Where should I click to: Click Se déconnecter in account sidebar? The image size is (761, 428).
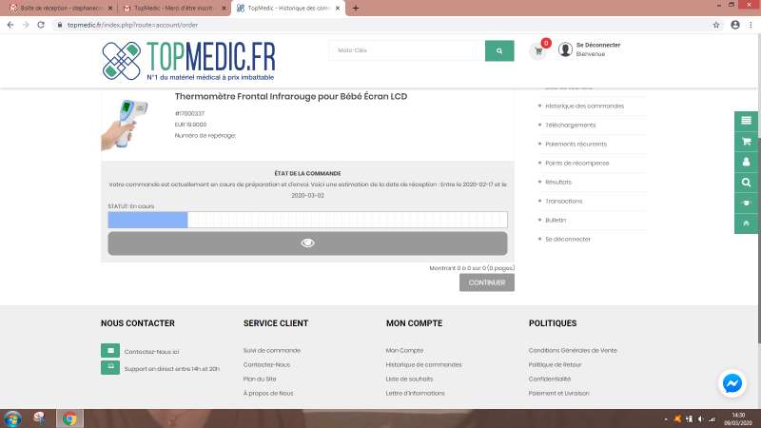pyautogui.click(x=568, y=240)
